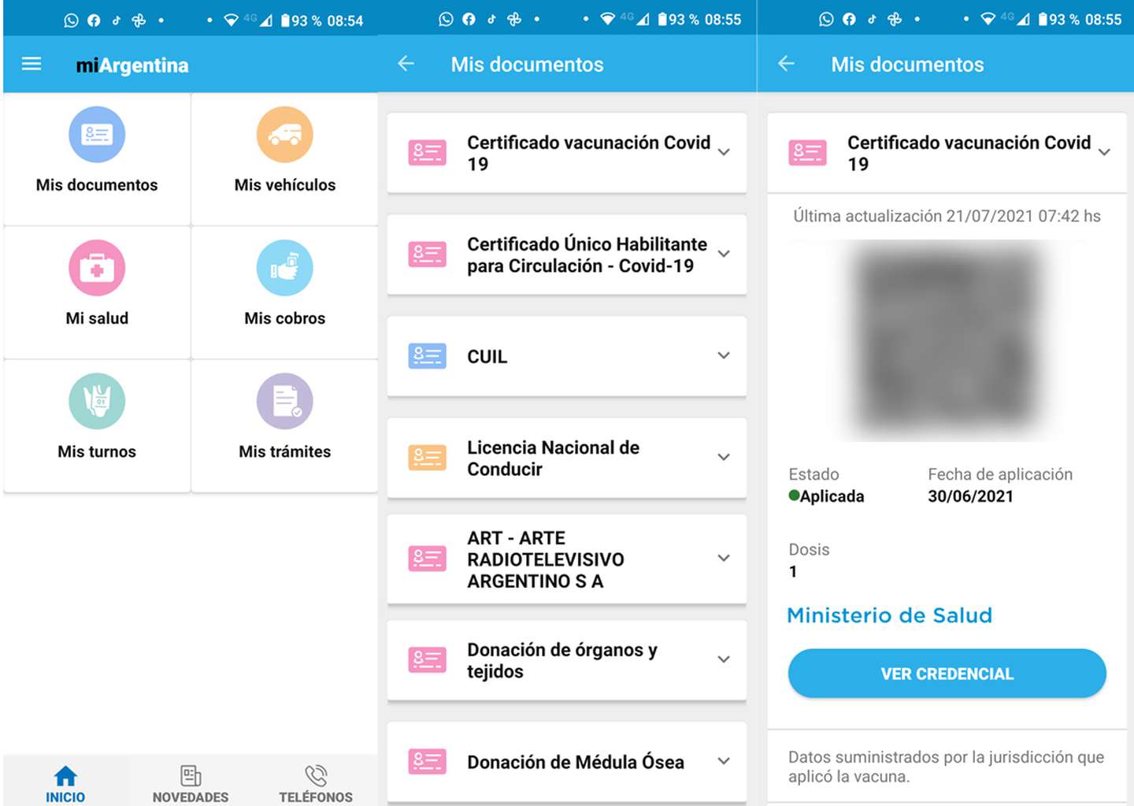Open Mis vehículos car icon
This screenshot has height=806, width=1134.
pos(284,135)
